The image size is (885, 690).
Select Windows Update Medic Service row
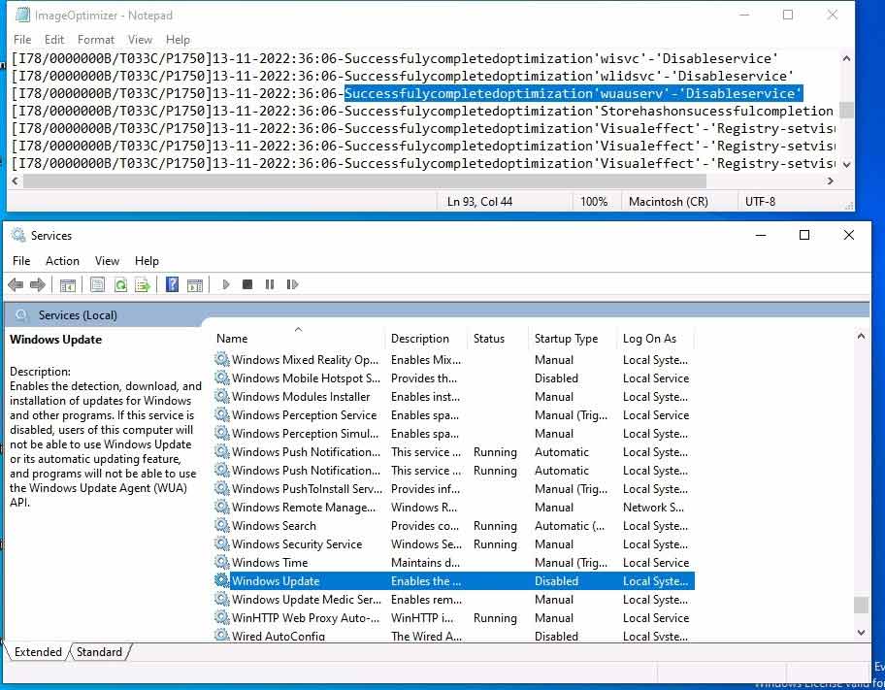click(454, 599)
